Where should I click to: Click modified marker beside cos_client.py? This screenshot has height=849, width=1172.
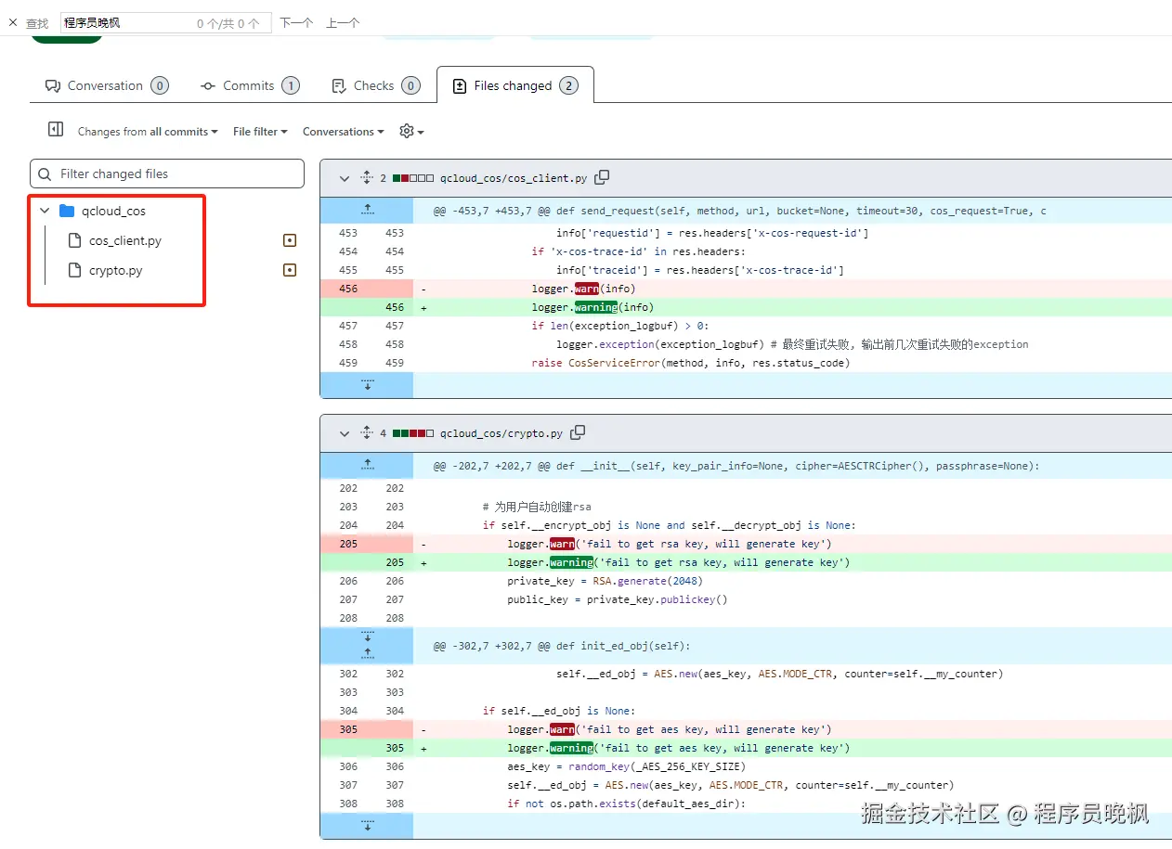[x=290, y=240]
